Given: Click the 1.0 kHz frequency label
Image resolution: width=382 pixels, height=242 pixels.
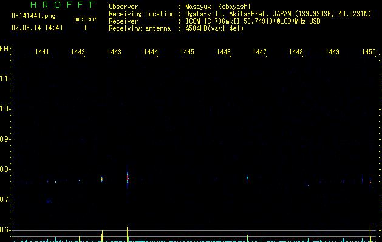Looking at the screenshot, I should [x=4, y=109].
